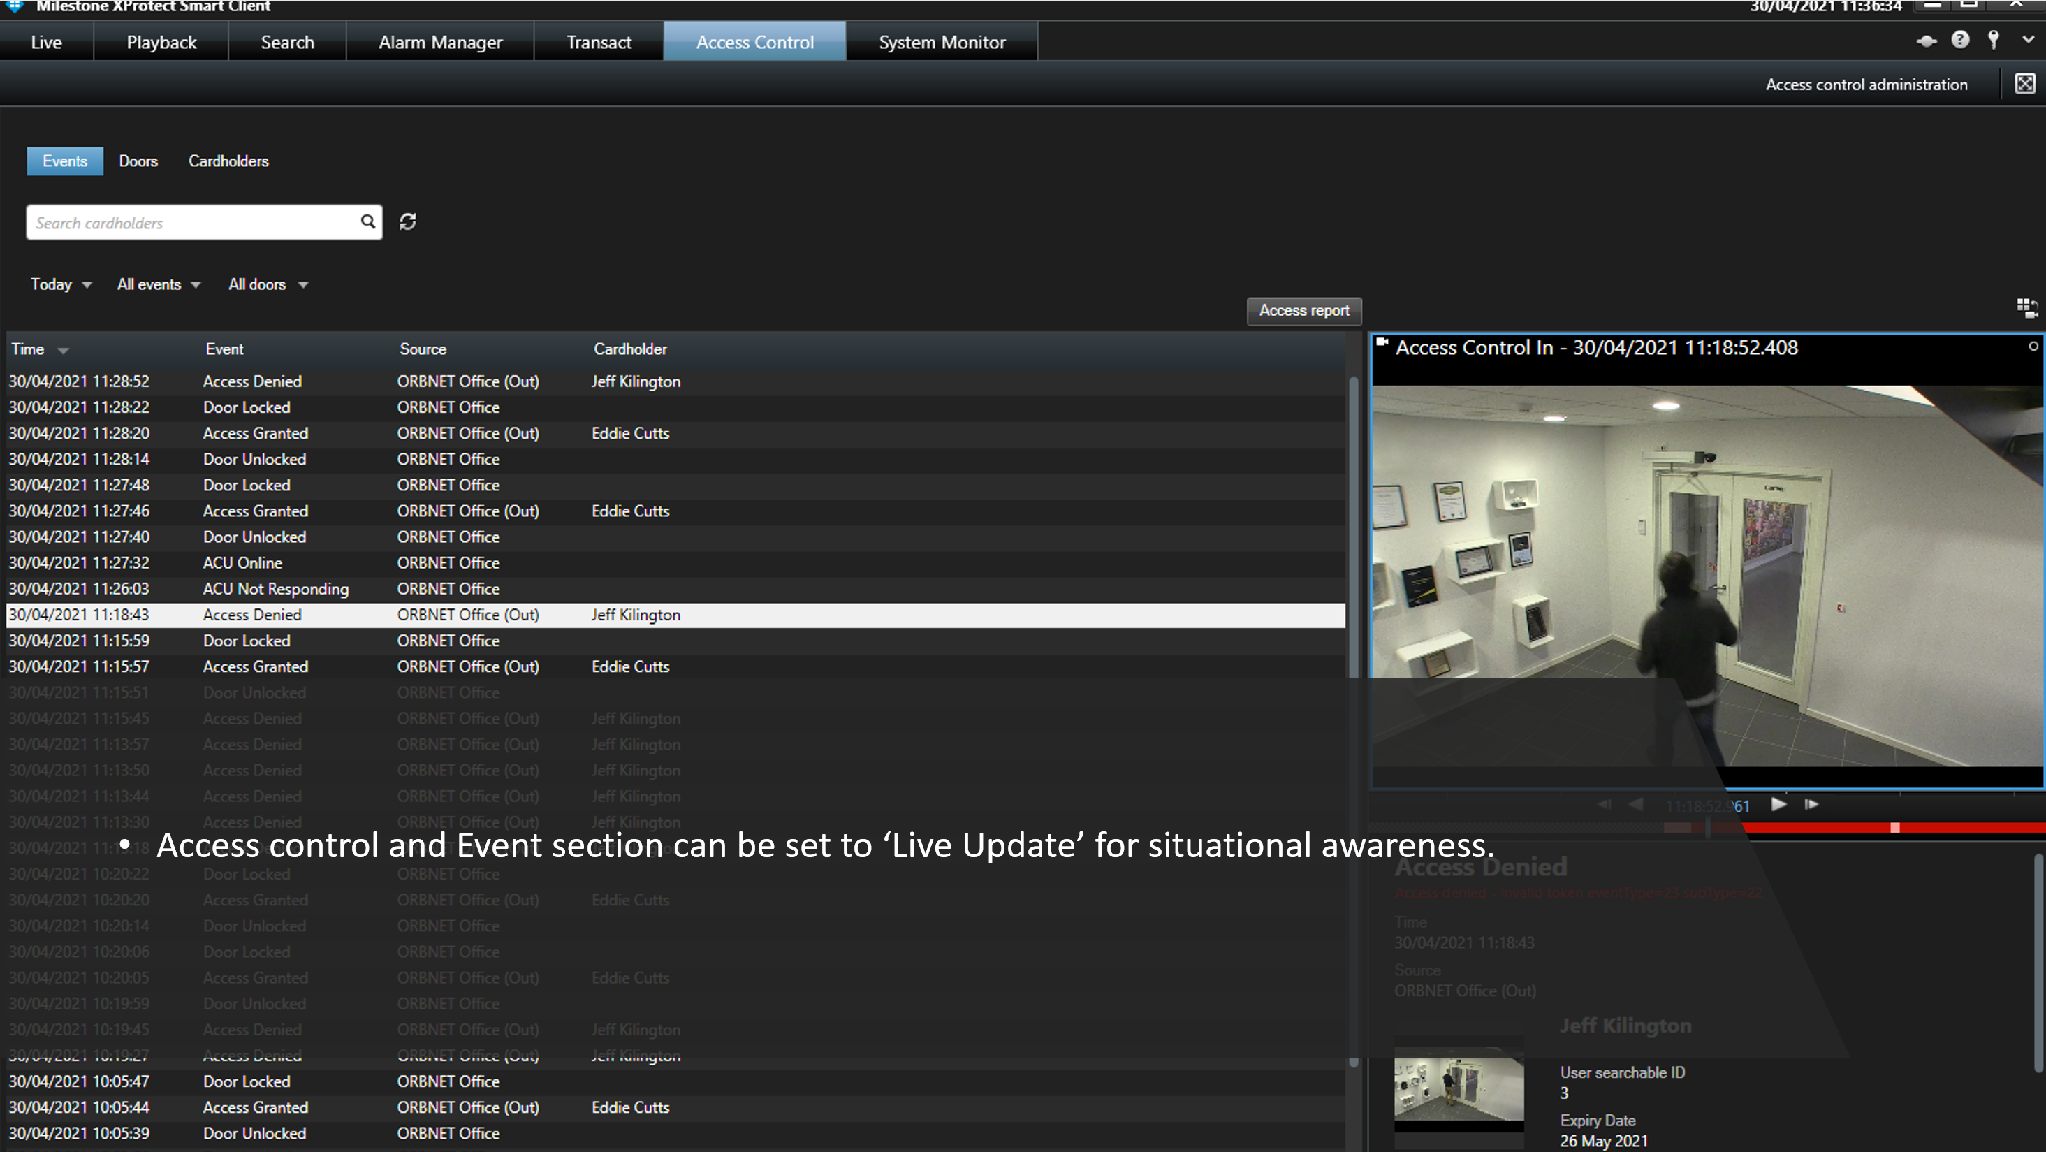Select the 11:27:48 Door Locked row
The height and width of the screenshot is (1152, 2046).
tap(676, 486)
